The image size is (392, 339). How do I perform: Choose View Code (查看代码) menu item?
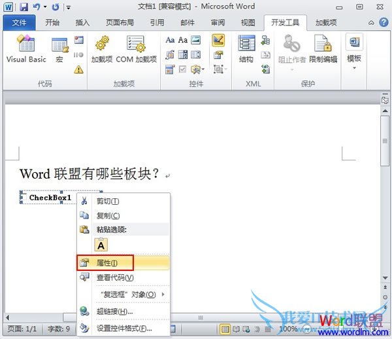pos(123,277)
